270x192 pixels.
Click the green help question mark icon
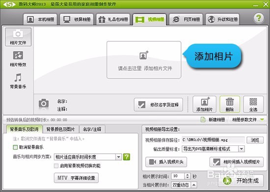point(258,18)
